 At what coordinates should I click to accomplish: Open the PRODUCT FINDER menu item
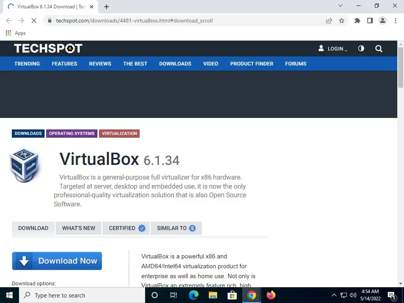251,64
